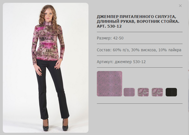
Task: Pick the second paisley fabric swatch
Action: click(x=157, y=92)
